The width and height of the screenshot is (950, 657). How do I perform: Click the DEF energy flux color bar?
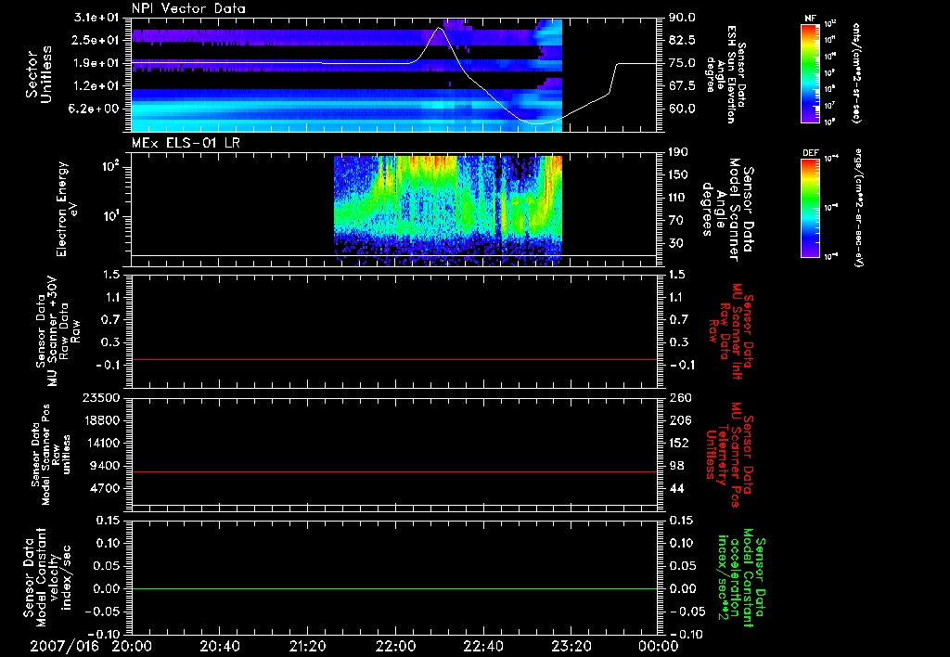tap(810, 207)
